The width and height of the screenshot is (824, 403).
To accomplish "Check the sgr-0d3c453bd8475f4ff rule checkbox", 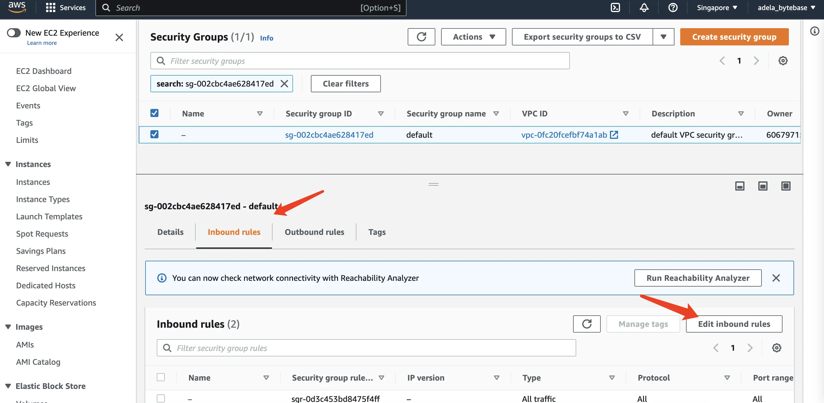I will click(x=161, y=398).
